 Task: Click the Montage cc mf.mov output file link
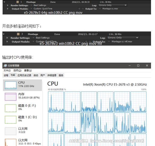coord(122,42)
